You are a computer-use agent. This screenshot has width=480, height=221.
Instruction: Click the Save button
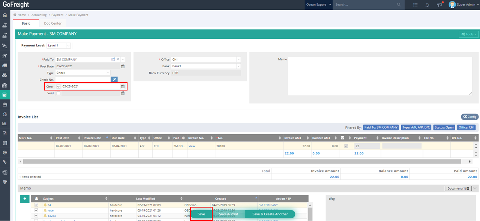click(x=201, y=214)
